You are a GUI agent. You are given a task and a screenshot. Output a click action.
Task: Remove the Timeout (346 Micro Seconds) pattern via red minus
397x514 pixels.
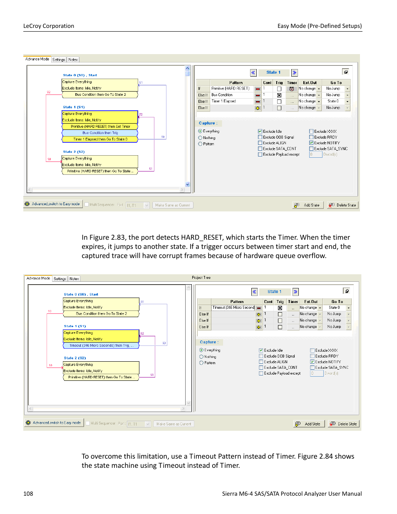point(259,308)
